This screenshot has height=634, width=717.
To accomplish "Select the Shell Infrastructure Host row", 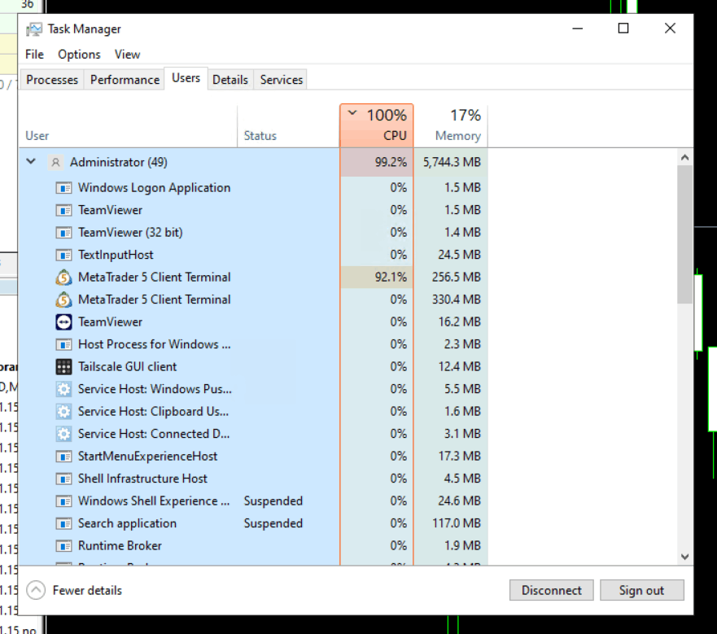I will coord(253,479).
